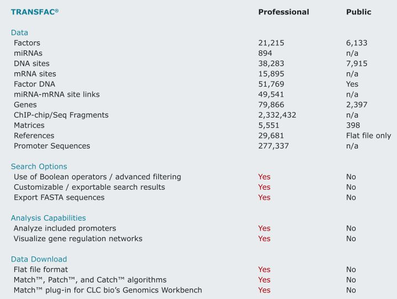Image resolution: width=397 pixels, height=299 pixels.
Task: Click the Data section heading
Action: tap(19, 33)
